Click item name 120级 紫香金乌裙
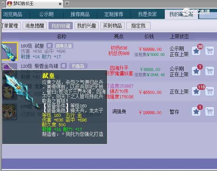This screenshot has width=217, height=171. tap(39, 66)
